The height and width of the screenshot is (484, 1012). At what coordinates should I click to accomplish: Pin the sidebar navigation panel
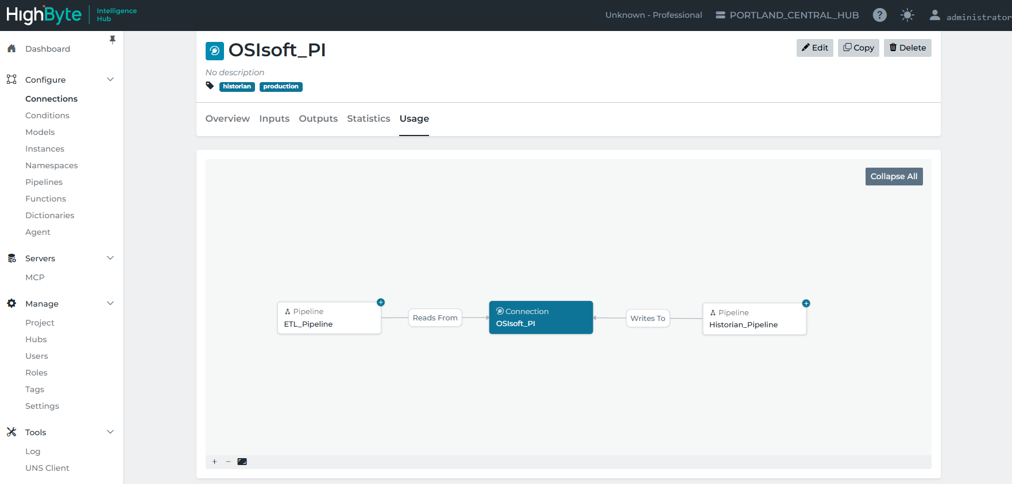(x=113, y=40)
